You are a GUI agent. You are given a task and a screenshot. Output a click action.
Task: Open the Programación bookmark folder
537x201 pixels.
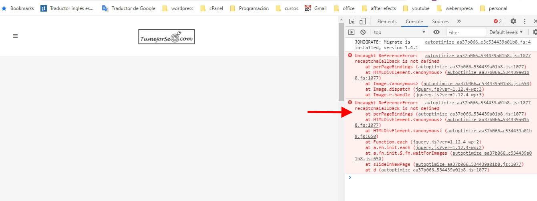(x=249, y=8)
